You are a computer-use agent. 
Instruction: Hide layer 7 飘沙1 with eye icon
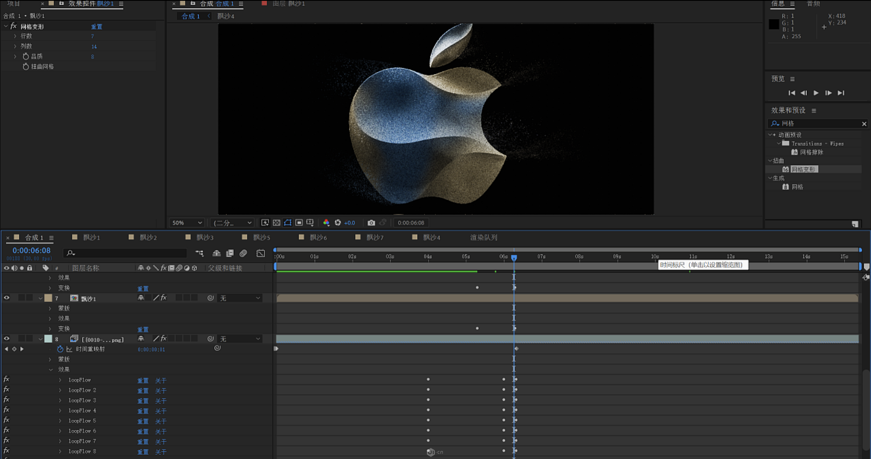6,298
